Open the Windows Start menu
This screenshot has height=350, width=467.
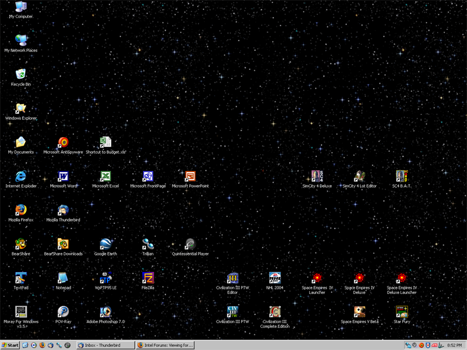click(x=11, y=345)
